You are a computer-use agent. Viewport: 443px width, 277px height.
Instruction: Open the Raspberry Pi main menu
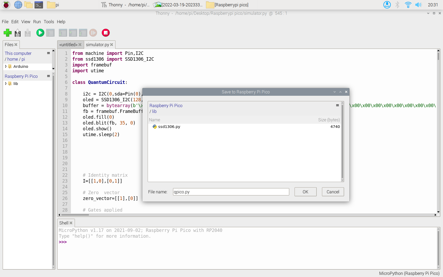point(6,5)
